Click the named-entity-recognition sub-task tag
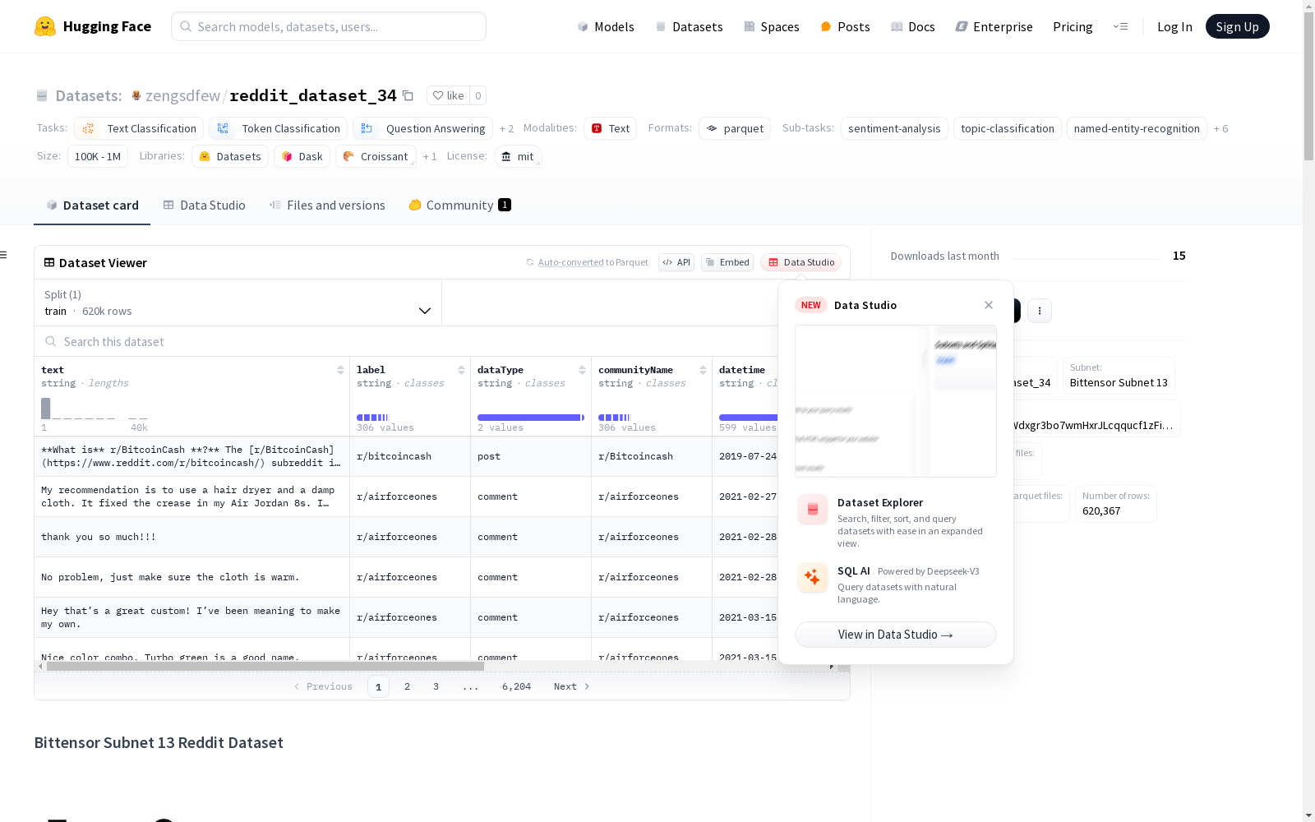The image size is (1315, 822). (x=1137, y=128)
